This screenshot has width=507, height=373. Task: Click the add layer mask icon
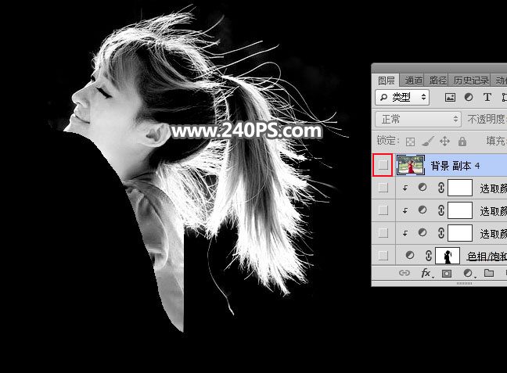coord(447,273)
